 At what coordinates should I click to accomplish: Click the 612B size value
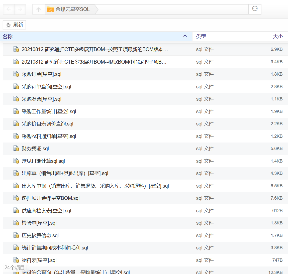(277, 210)
